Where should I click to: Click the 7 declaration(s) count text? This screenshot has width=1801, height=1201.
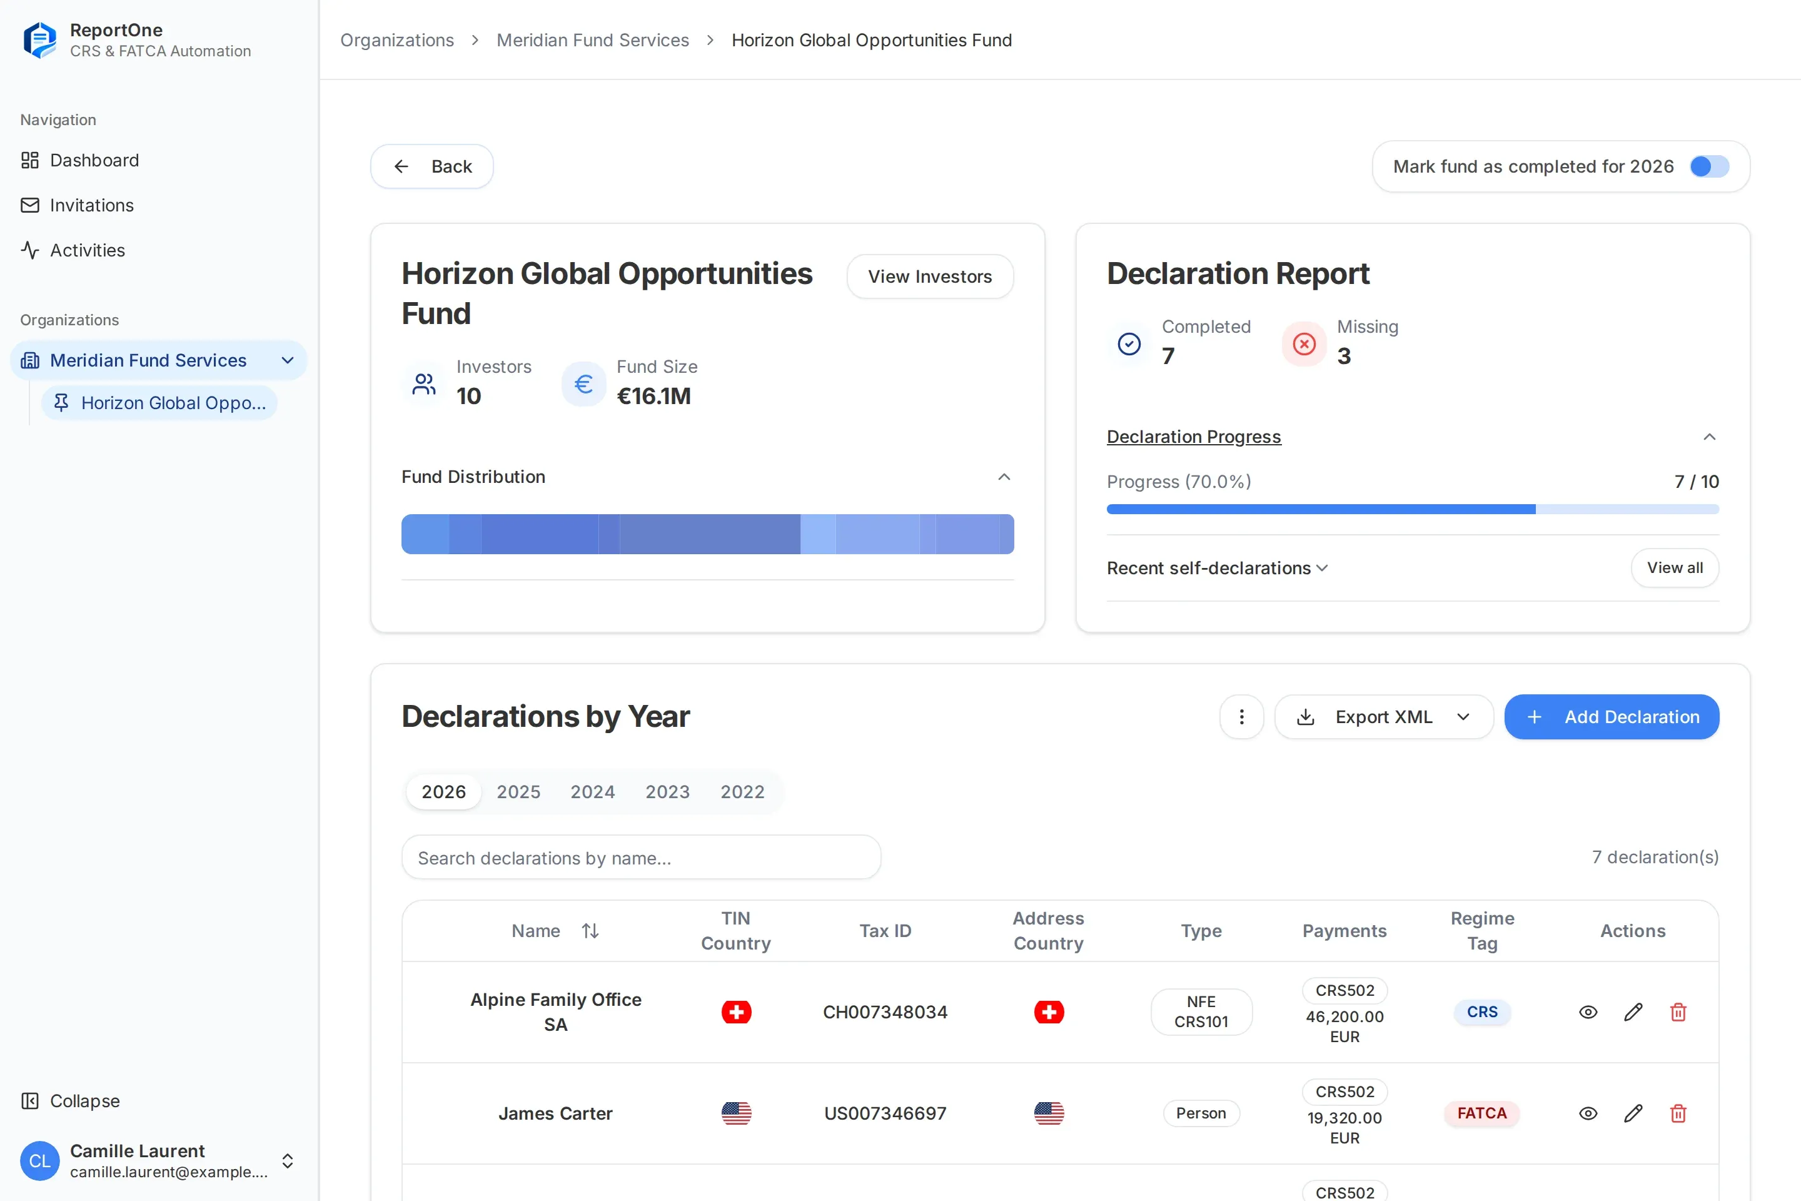coord(1655,857)
